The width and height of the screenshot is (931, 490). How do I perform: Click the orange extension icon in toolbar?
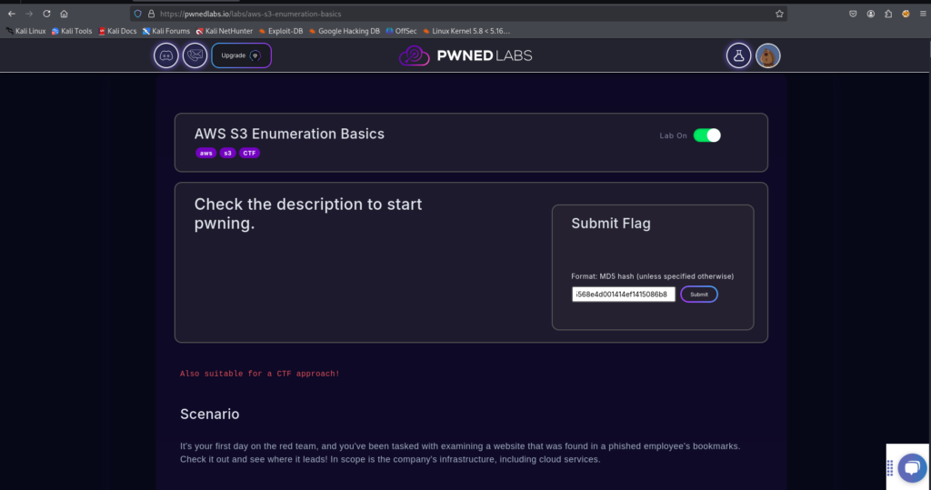pyautogui.click(x=906, y=14)
